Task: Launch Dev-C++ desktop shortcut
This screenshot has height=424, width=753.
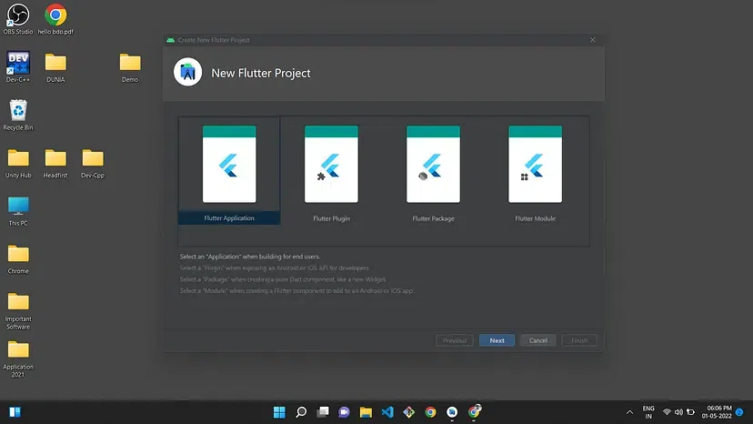Action: click(x=18, y=66)
